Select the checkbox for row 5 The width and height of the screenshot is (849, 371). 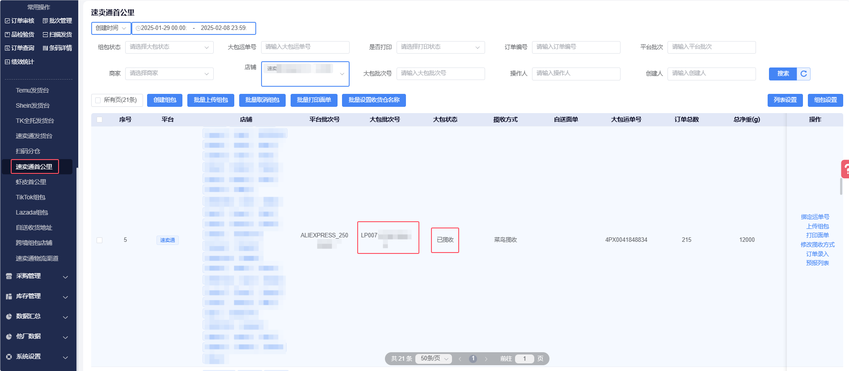100,240
